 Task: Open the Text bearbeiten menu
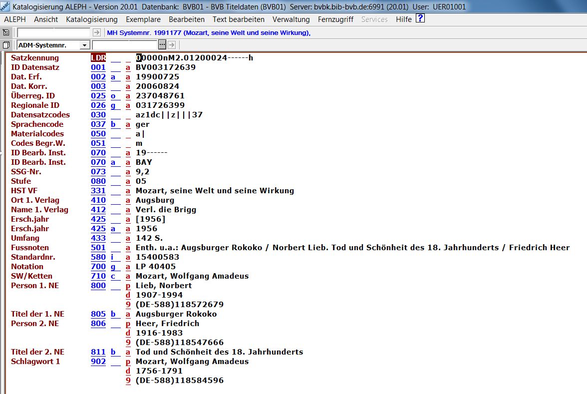tap(238, 19)
